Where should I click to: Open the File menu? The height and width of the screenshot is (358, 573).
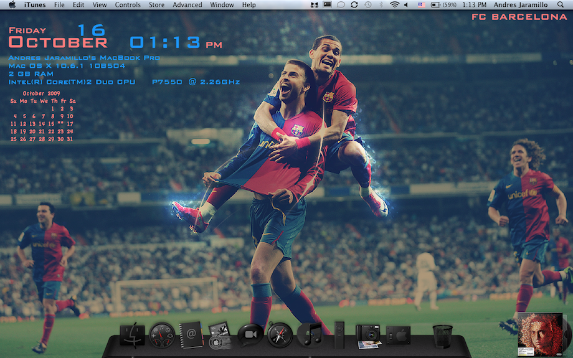click(x=59, y=5)
